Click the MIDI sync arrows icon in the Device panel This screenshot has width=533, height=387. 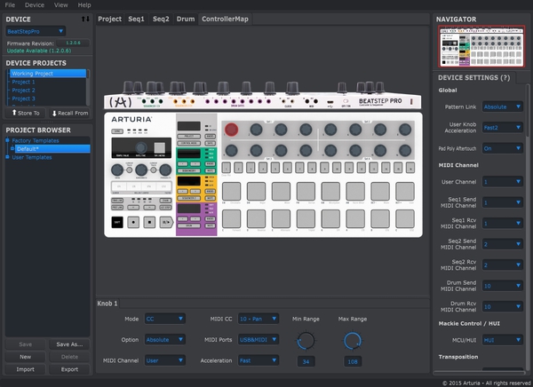(85, 18)
